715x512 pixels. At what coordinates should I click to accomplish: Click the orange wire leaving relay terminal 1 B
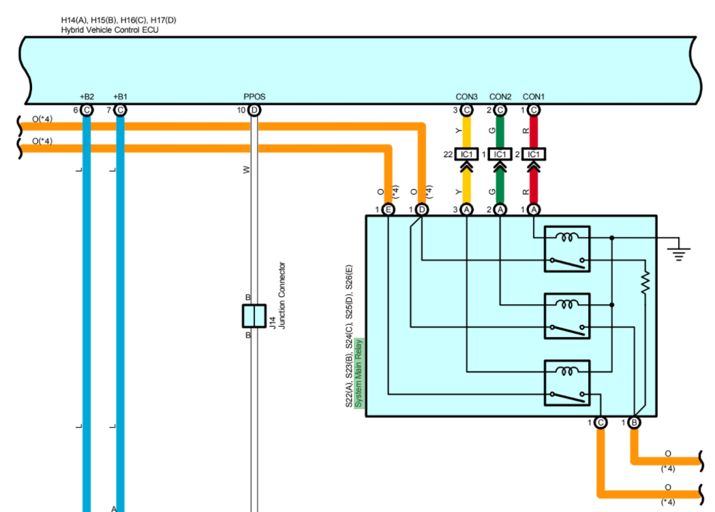point(666,462)
